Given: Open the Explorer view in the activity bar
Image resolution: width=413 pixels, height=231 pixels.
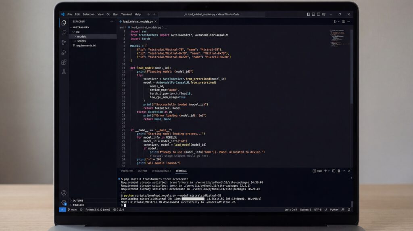Looking at the screenshot, I should click(64, 23).
